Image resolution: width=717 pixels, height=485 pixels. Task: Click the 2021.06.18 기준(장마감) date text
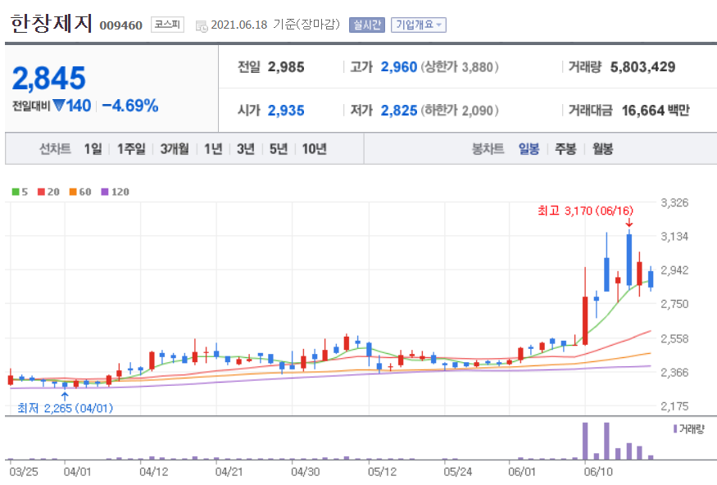pyautogui.click(x=275, y=25)
